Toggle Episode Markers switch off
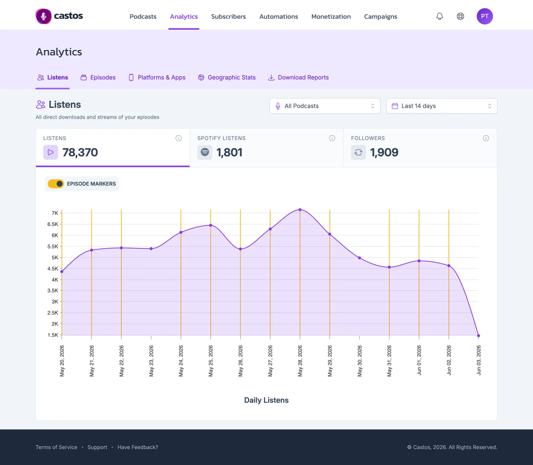The height and width of the screenshot is (465, 533). [56, 184]
